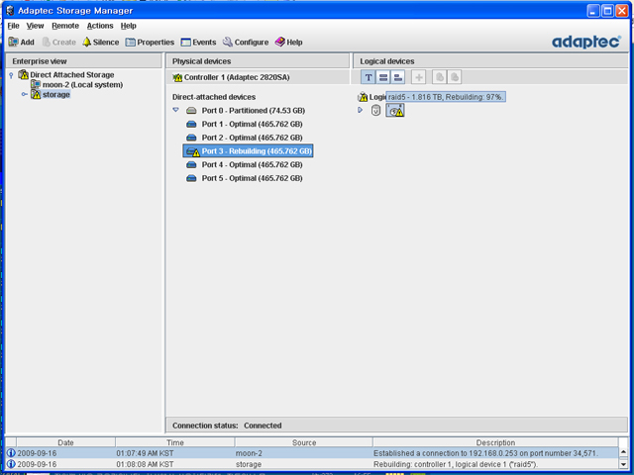Screen dimensions: 634x475
Task: Switch to relative size capacity view
Action: 398,77
